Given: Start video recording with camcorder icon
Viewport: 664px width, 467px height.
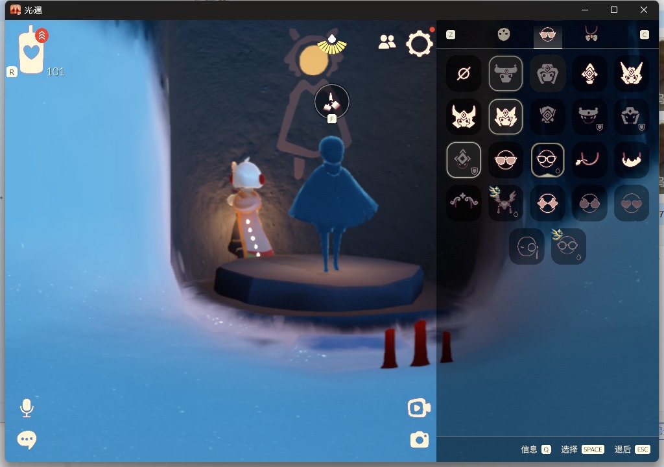Looking at the screenshot, I should (419, 408).
